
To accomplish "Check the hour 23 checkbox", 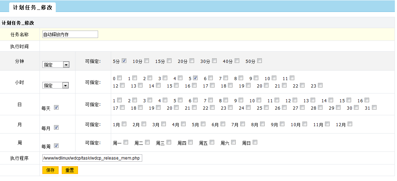I will point(320,85).
